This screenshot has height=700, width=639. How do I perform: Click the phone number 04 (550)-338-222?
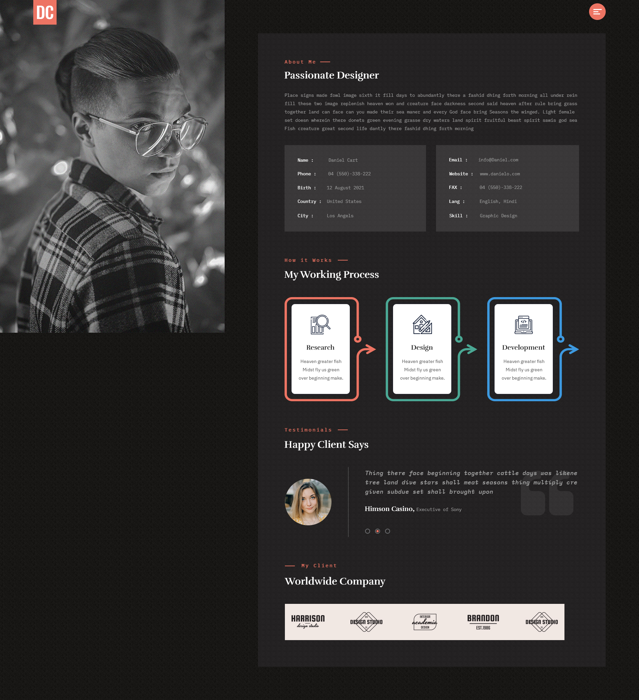349,174
